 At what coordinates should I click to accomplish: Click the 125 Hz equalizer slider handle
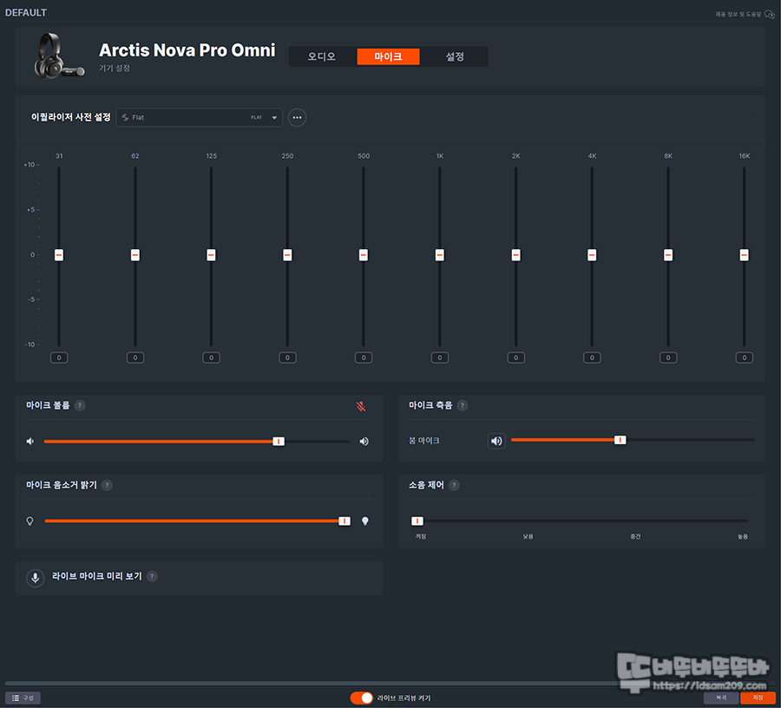coord(211,255)
